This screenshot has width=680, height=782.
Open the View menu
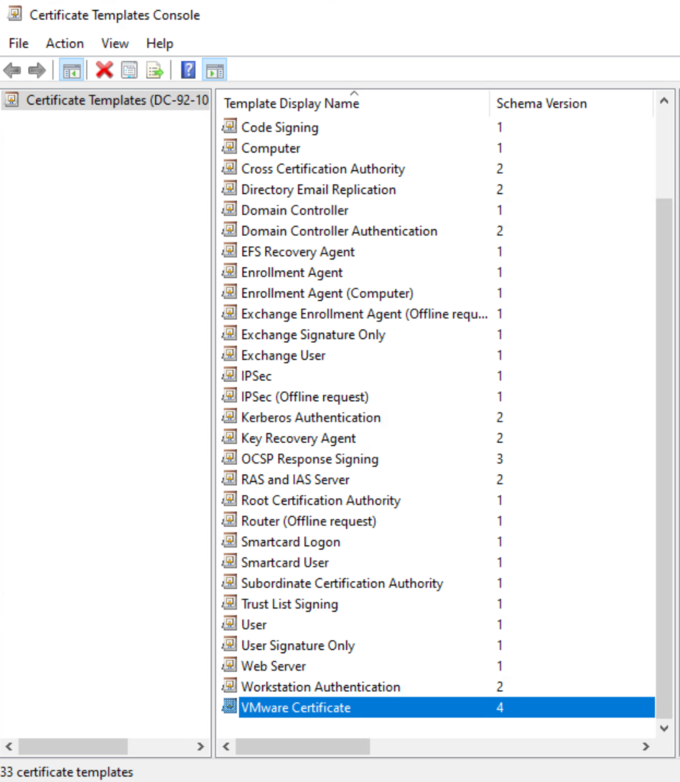click(x=115, y=44)
